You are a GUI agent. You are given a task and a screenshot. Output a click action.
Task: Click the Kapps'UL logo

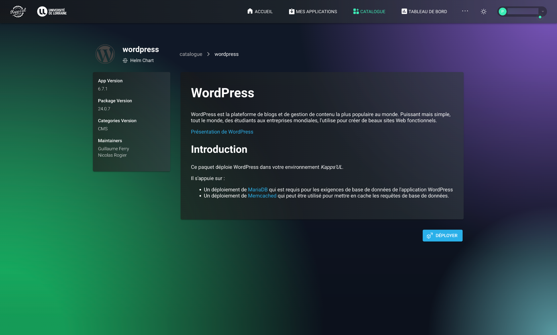(x=18, y=11)
